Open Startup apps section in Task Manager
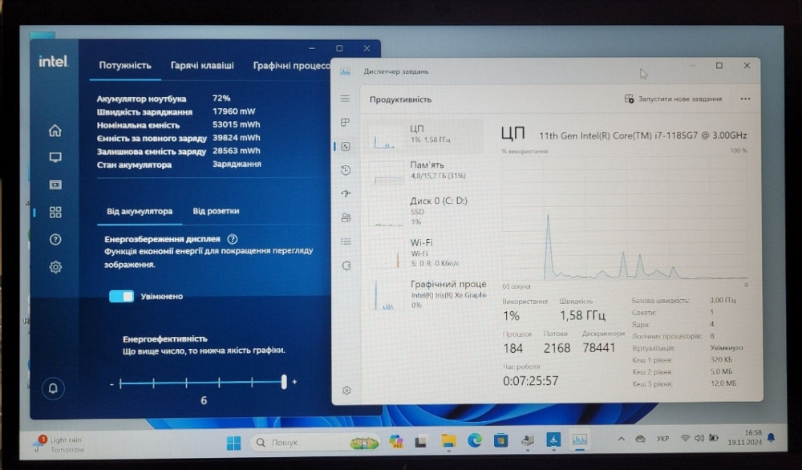The image size is (802, 470). [346, 194]
